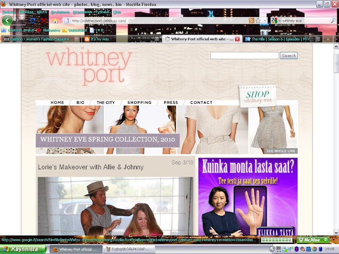Viewport: 339px width, 254px height.
Task: Open Lorie's Makeover with Allie & Johnny post
Action: [91, 167]
